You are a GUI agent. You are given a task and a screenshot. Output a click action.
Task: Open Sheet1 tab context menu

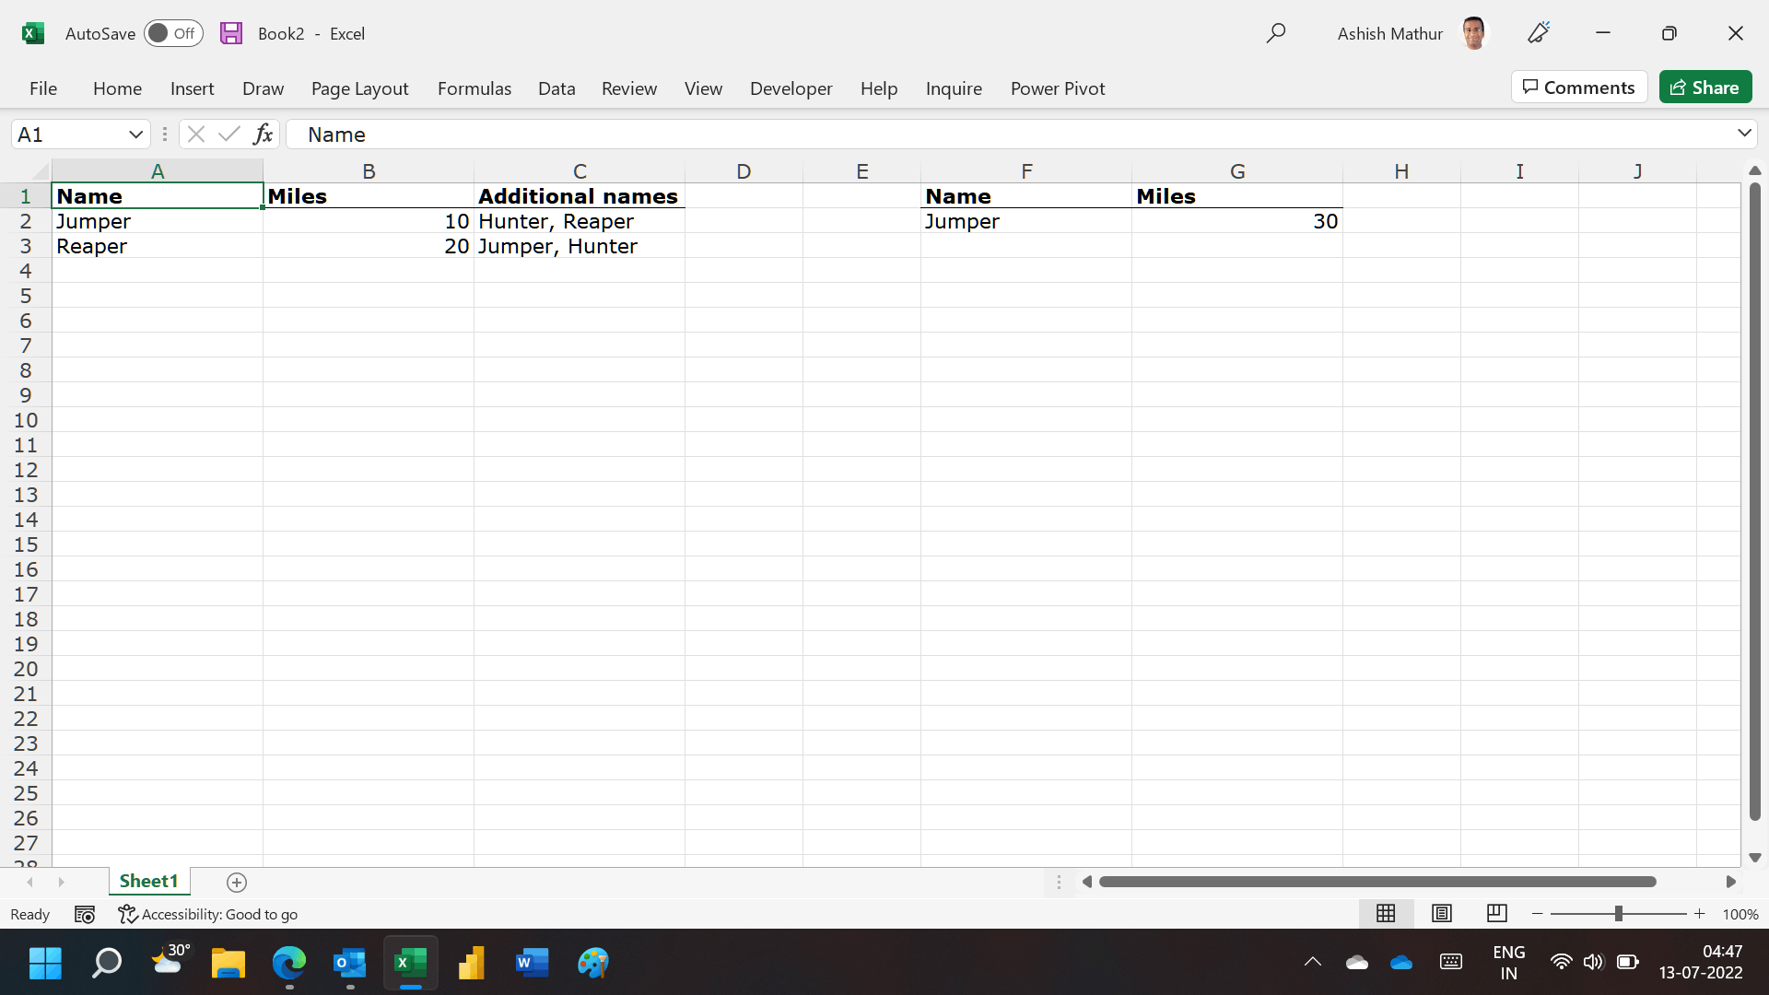pyautogui.click(x=148, y=882)
